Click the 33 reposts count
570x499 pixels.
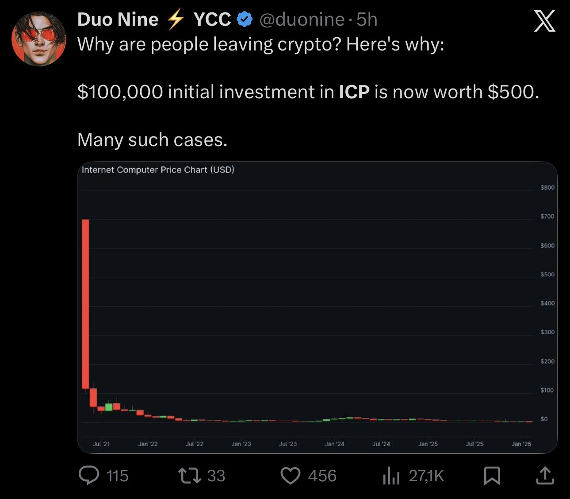[216, 476]
